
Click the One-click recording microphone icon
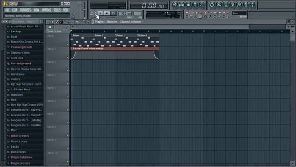click(239, 5)
